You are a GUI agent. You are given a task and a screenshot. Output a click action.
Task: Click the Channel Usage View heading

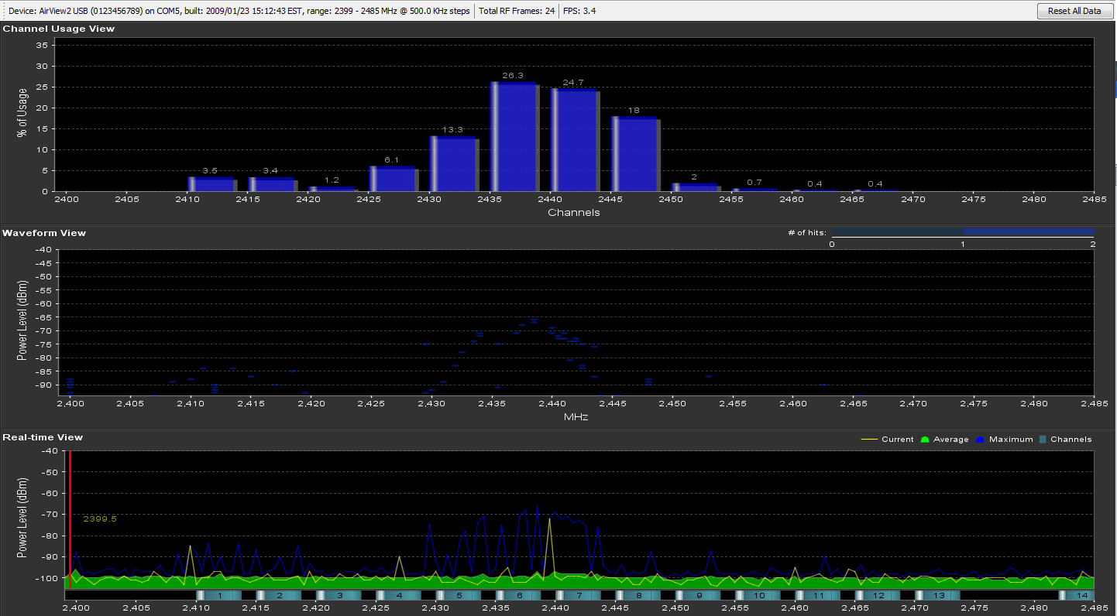[59, 29]
